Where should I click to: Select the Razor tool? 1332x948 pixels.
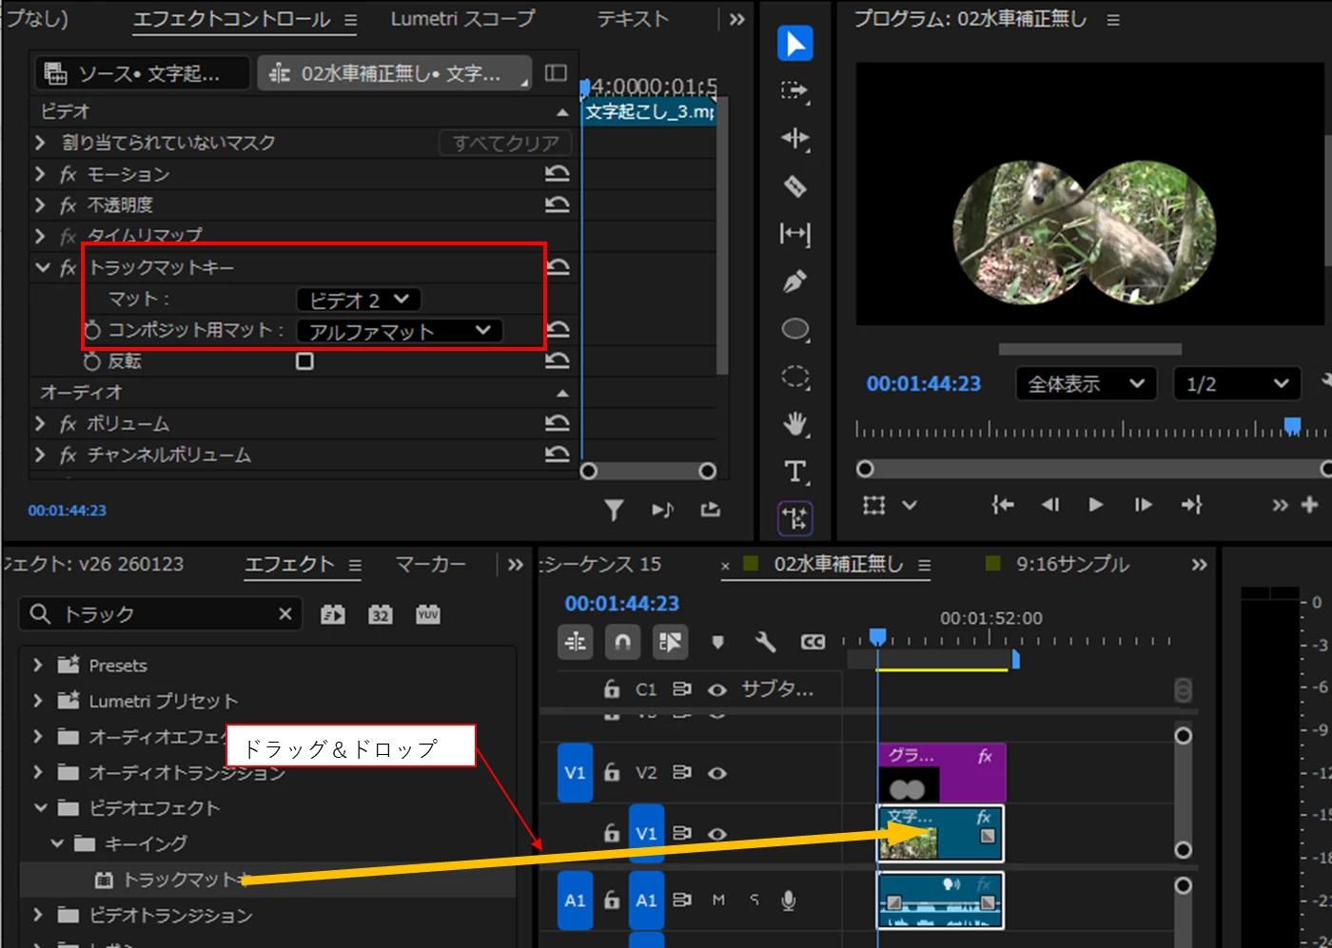point(794,186)
